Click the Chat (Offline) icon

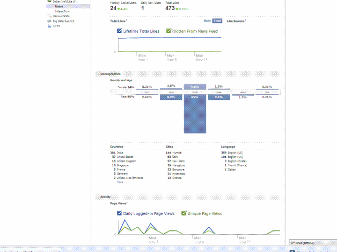[x=293, y=243]
